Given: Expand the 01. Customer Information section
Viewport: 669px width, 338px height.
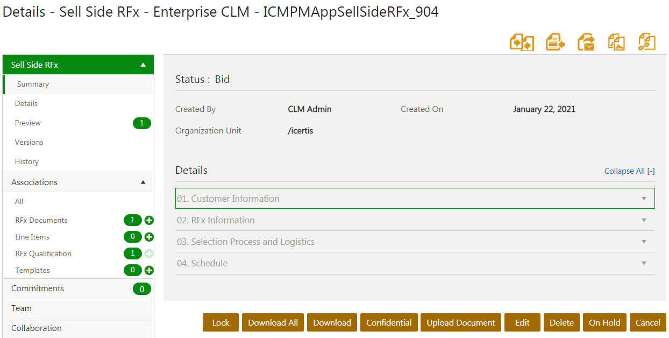Looking at the screenshot, I should click(644, 199).
